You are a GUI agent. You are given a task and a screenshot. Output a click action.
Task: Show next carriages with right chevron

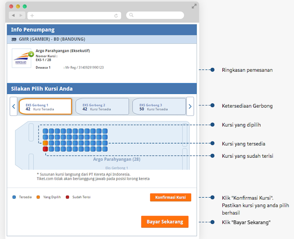(x=190, y=106)
